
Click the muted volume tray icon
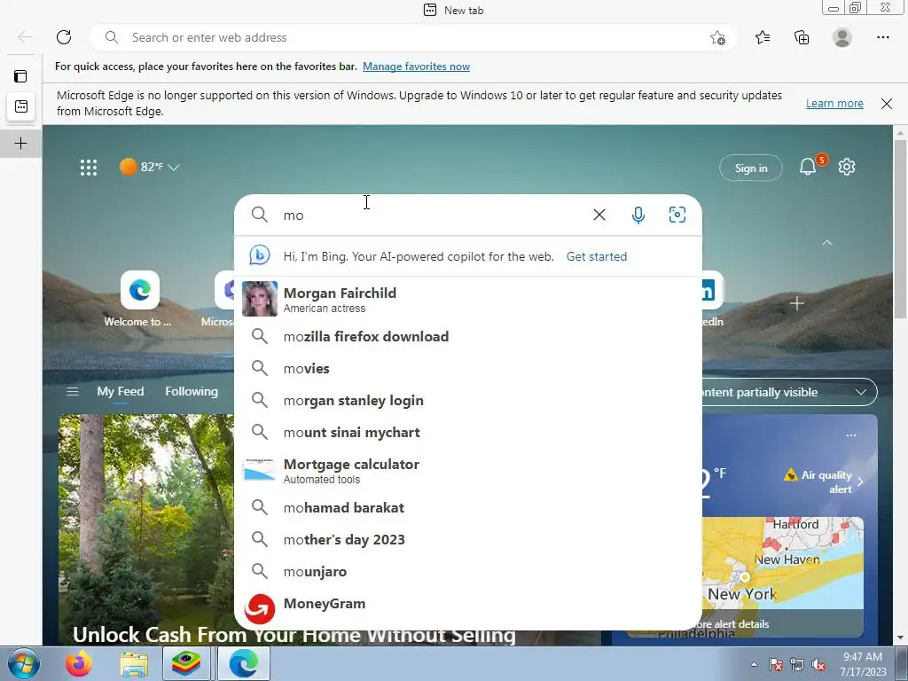click(x=818, y=665)
